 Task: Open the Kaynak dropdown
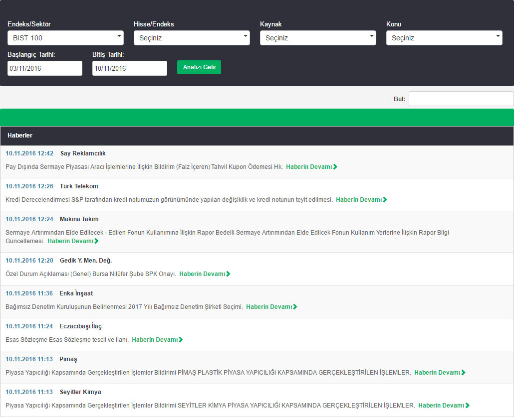pos(318,38)
